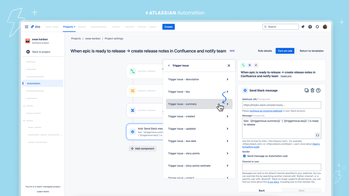The height and width of the screenshot is (196, 349).
Task: Click the Back button in Slack panel
Action: tap(262, 190)
